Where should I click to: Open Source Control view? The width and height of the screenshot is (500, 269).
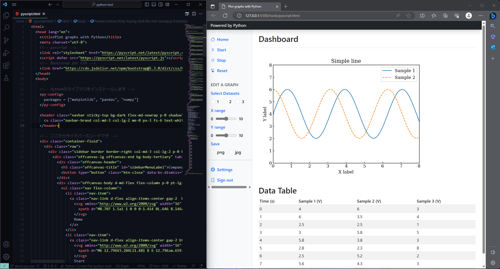tap(6, 40)
